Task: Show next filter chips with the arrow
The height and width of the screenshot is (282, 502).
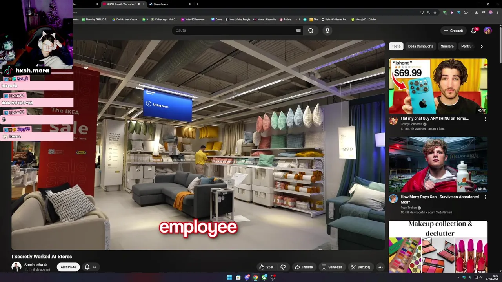Action: click(482, 46)
